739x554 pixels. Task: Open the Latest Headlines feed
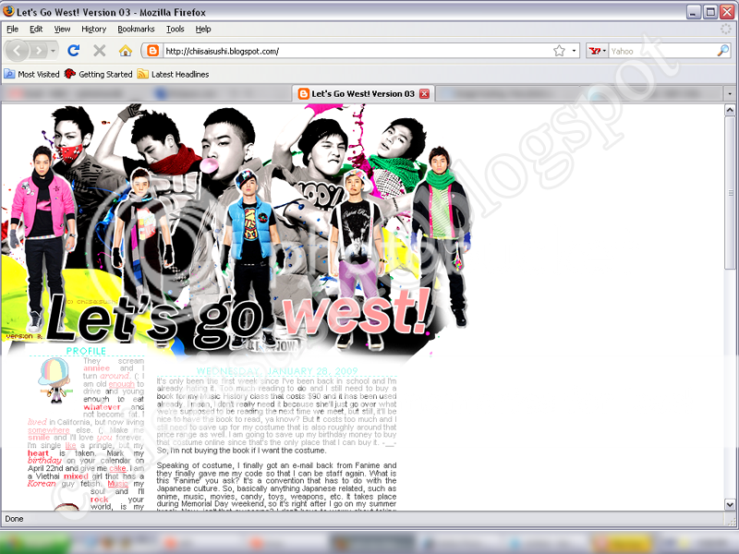pyautogui.click(x=173, y=74)
